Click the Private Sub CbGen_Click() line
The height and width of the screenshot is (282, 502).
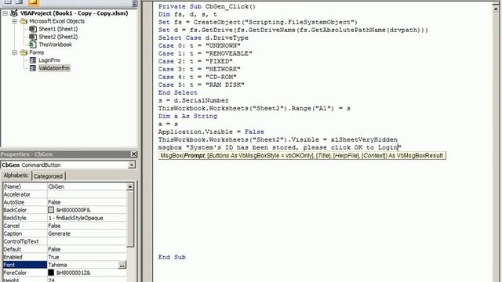[207, 6]
